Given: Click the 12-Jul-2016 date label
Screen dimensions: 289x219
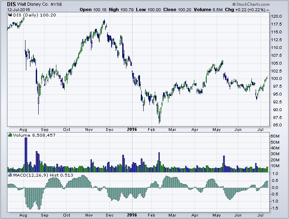Looking at the screenshot, I should [19, 9].
